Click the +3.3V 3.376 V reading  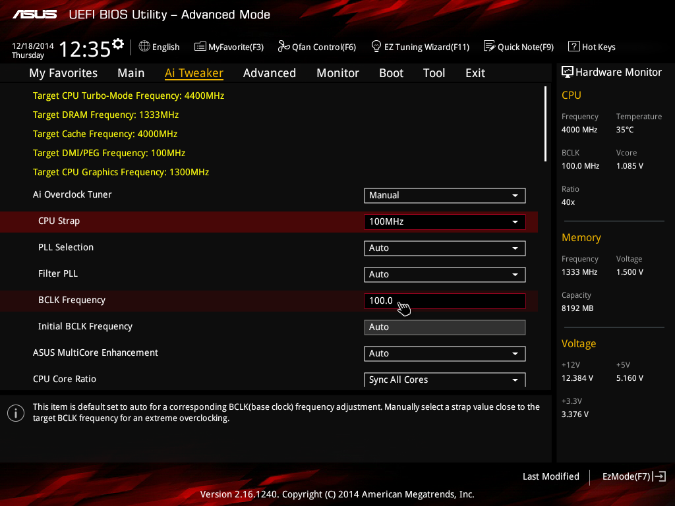pyautogui.click(x=575, y=414)
